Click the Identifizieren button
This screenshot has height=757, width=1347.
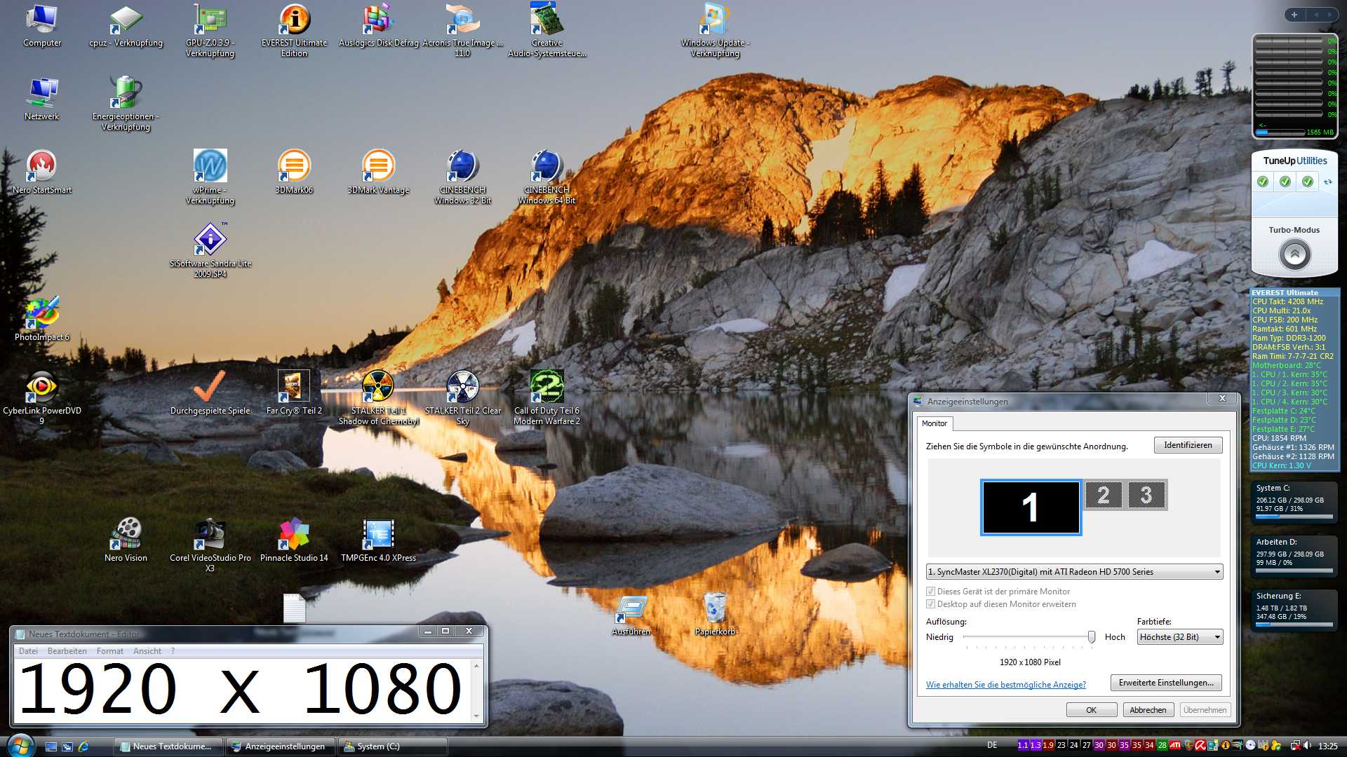(x=1187, y=445)
